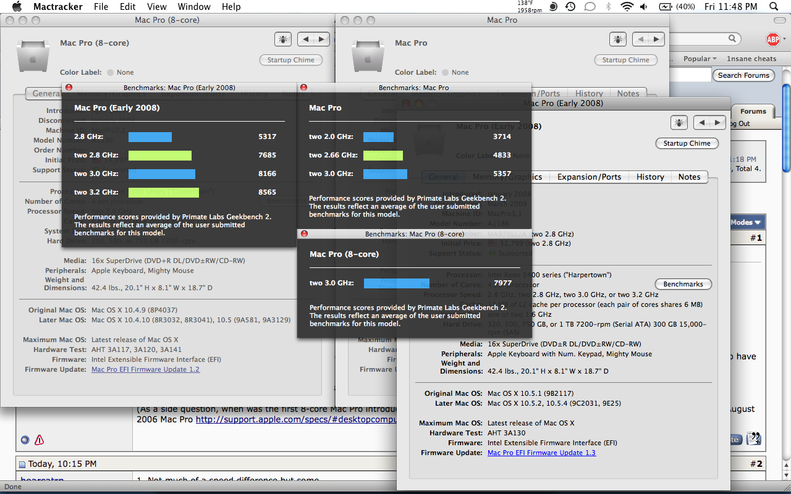Click post icon beside Today, 10:15 PM
Viewport: 791px width, 494px height.
22,464
